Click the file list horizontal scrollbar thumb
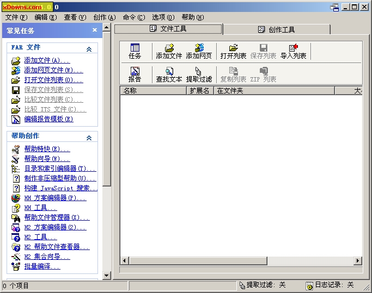This screenshot has height=293, width=372. click(198, 261)
